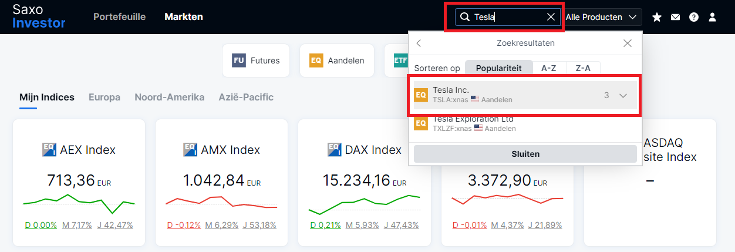Image resolution: width=735 pixels, height=252 pixels.
Task: Select AMX monthly change M 6,29%
Action: coord(222,225)
